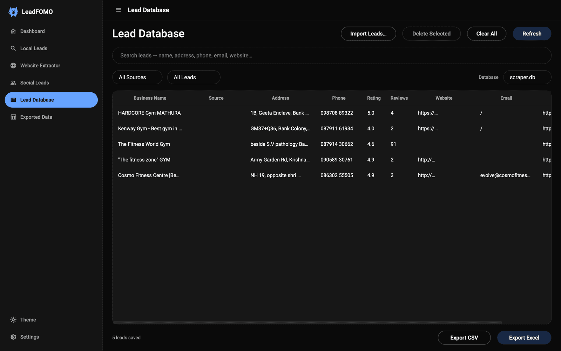Click the LeadFOMO wolf logo icon
561x351 pixels.
13,12
